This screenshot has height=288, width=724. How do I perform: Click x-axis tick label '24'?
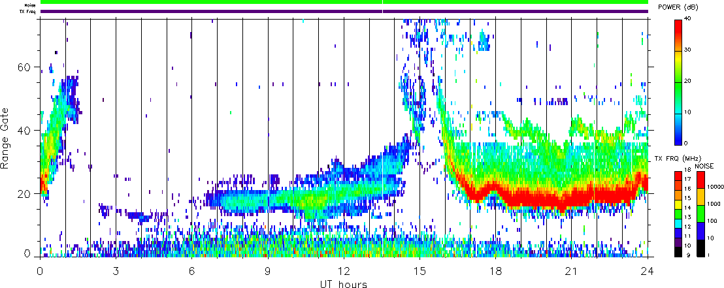coord(648,270)
